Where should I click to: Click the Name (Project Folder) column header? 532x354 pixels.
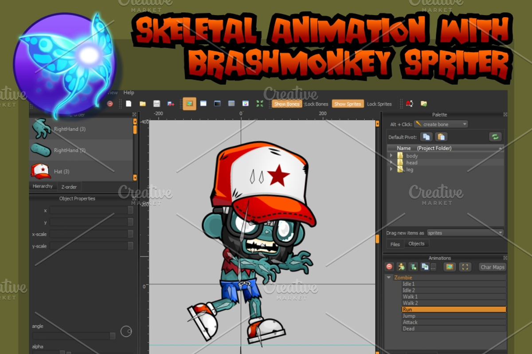click(x=445, y=148)
